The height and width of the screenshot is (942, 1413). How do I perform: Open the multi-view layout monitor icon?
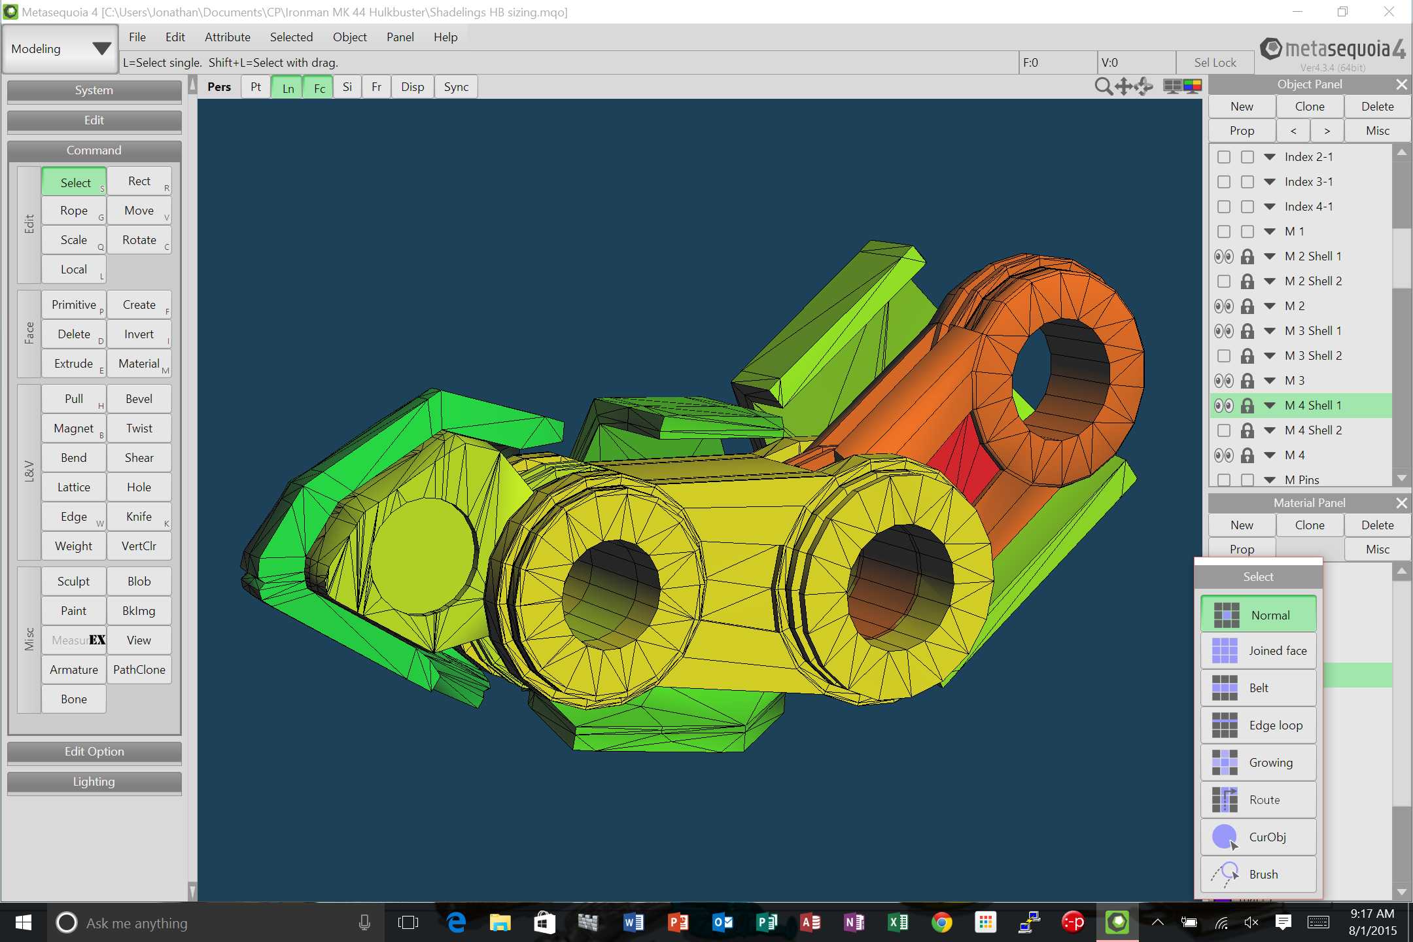pyautogui.click(x=1172, y=86)
